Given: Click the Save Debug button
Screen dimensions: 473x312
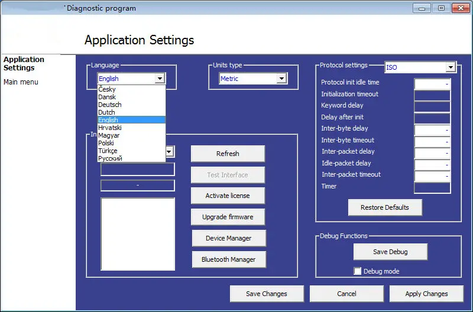Looking at the screenshot, I should click(x=390, y=252).
